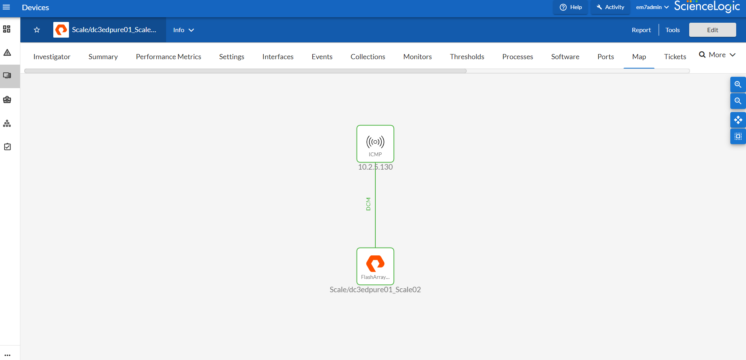746x360 pixels.
Task: Switch to the Investigator tab
Action: (x=52, y=57)
